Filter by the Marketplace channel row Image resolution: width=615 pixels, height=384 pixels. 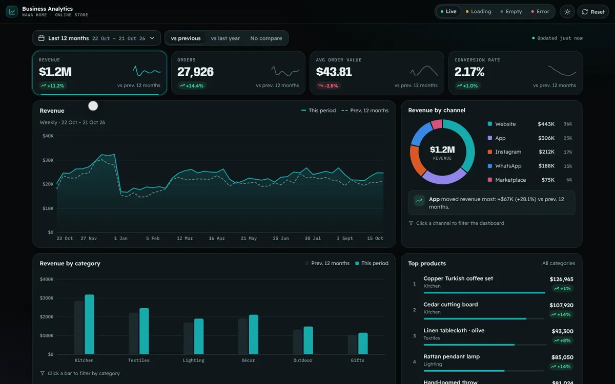530,180
